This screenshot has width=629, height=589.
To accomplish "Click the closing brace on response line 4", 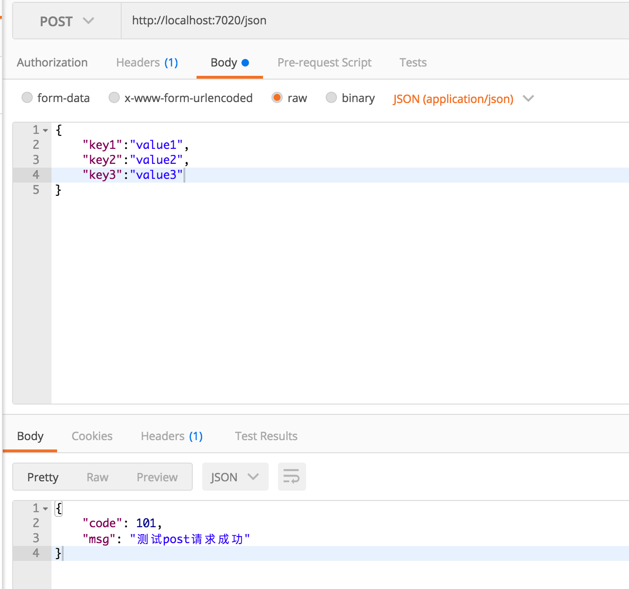I will [x=59, y=553].
